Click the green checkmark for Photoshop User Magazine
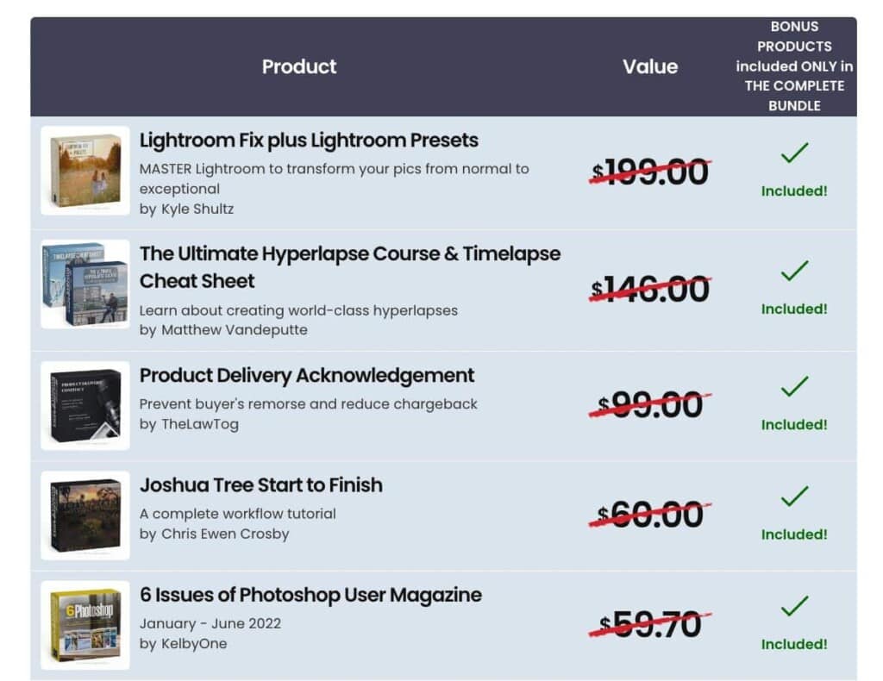The image size is (883, 681). [794, 606]
